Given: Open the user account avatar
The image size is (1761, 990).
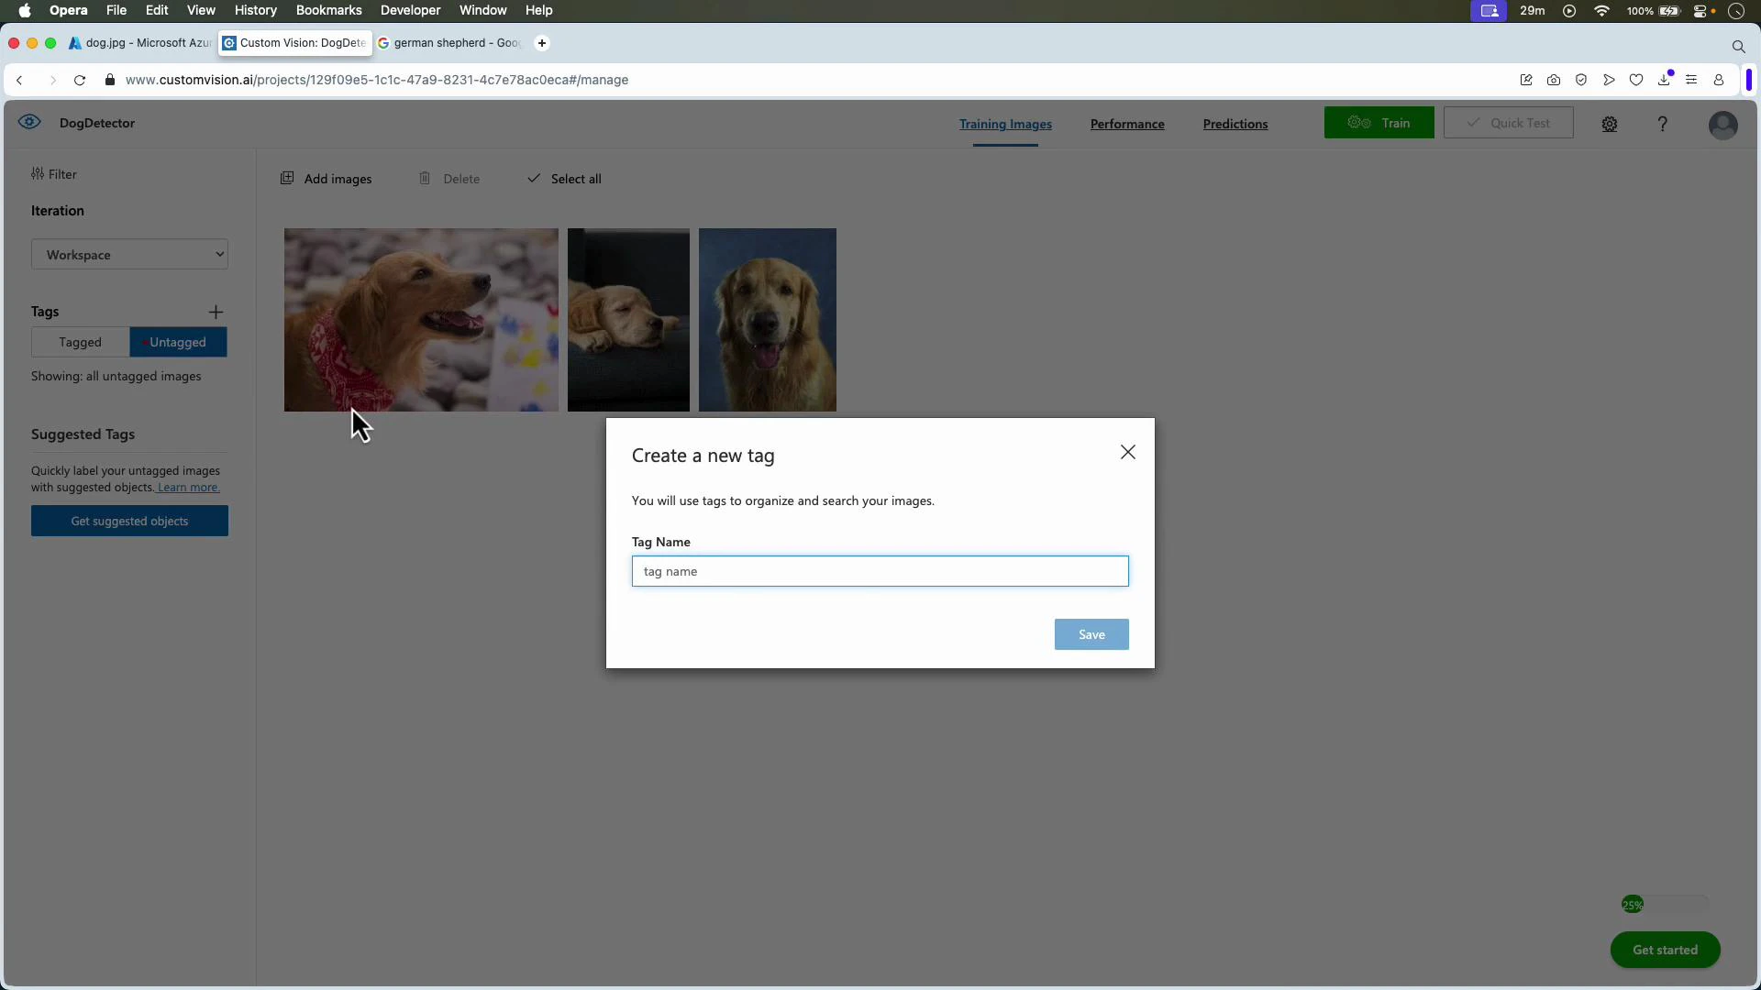Looking at the screenshot, I should pyautogui.click(x=1722, y=125).
